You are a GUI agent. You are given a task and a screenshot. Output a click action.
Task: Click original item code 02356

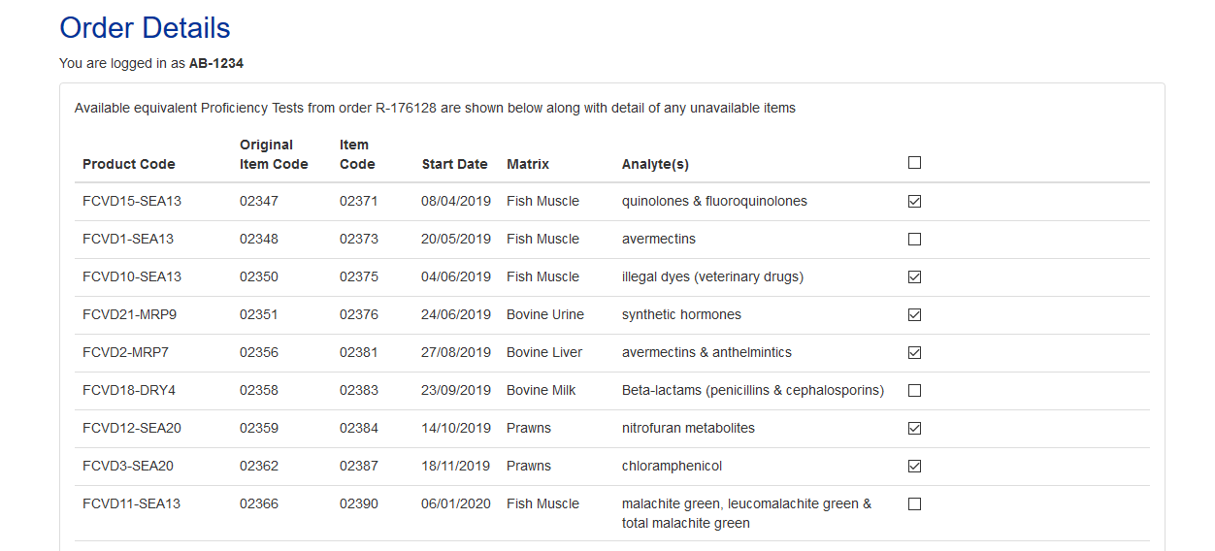pos(259,352)
